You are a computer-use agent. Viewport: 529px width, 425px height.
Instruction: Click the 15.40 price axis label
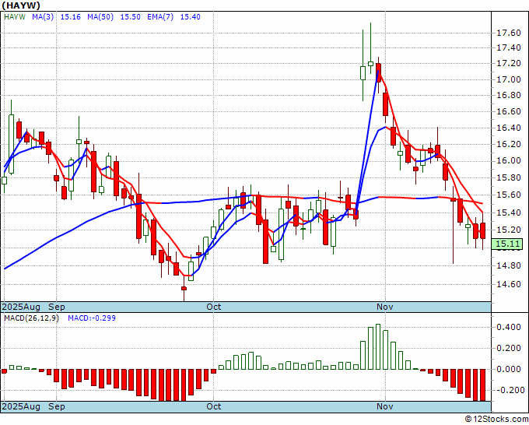coord(509,212)
